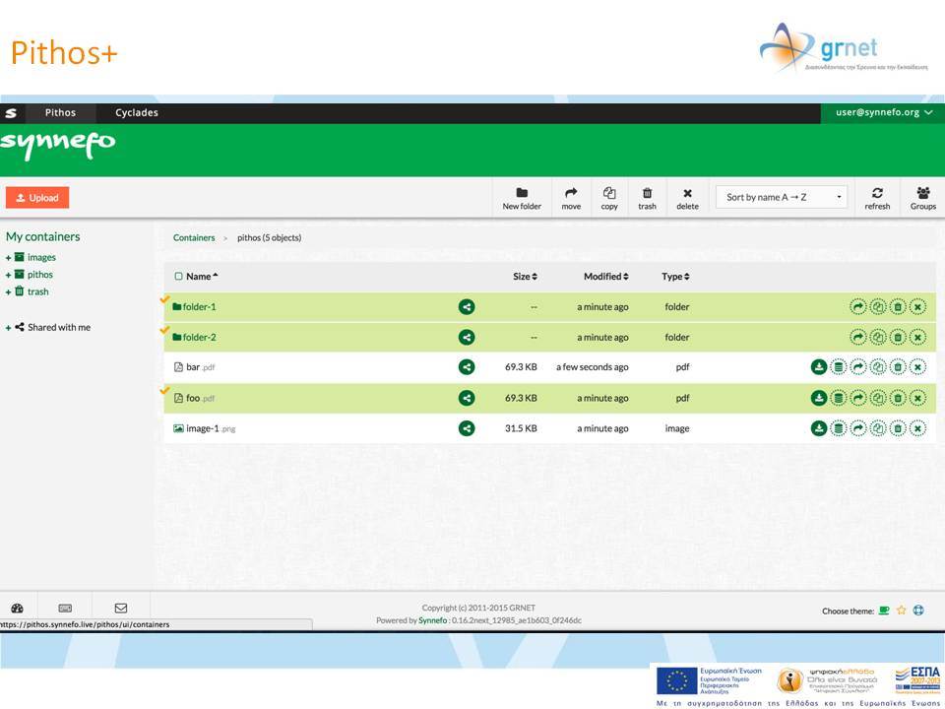Download image-1.png with its download icon

coord(818,428)
